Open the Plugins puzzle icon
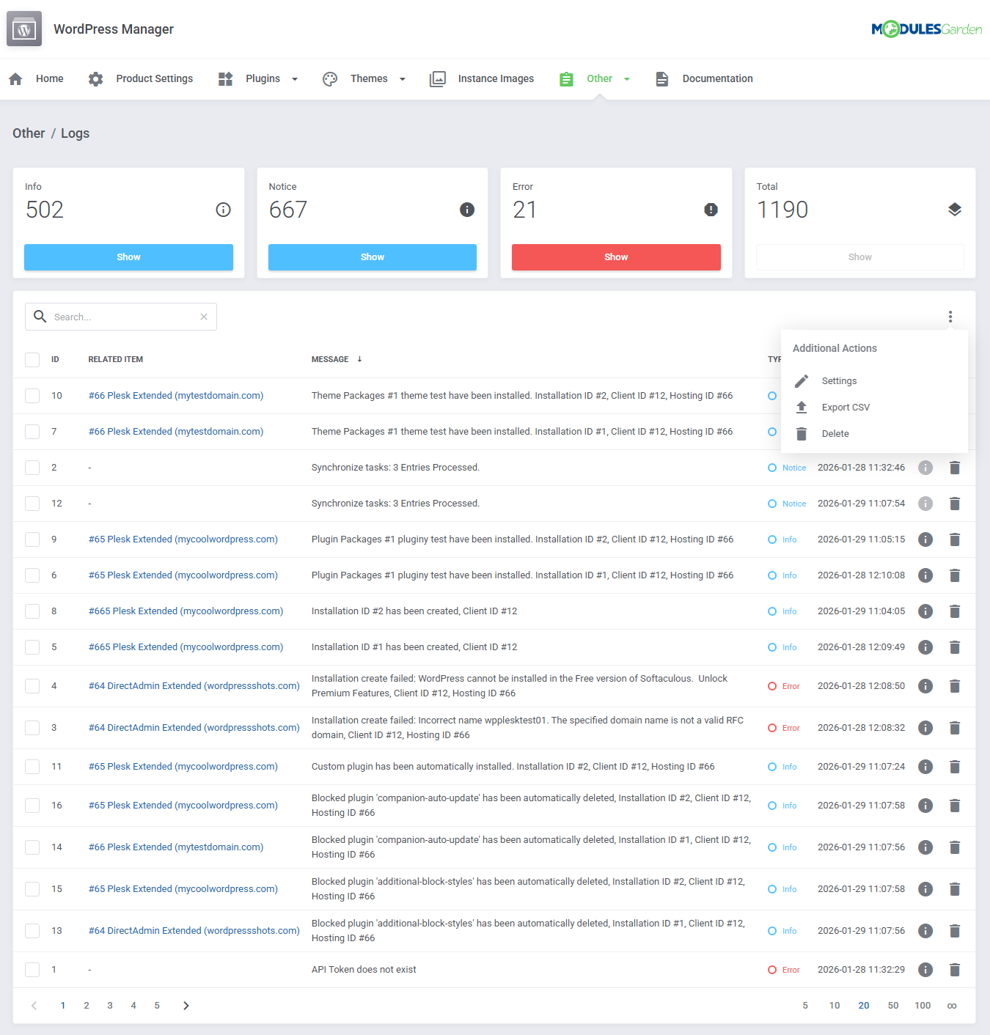This screenshot has height=1035, width=990. click(225, 78)
